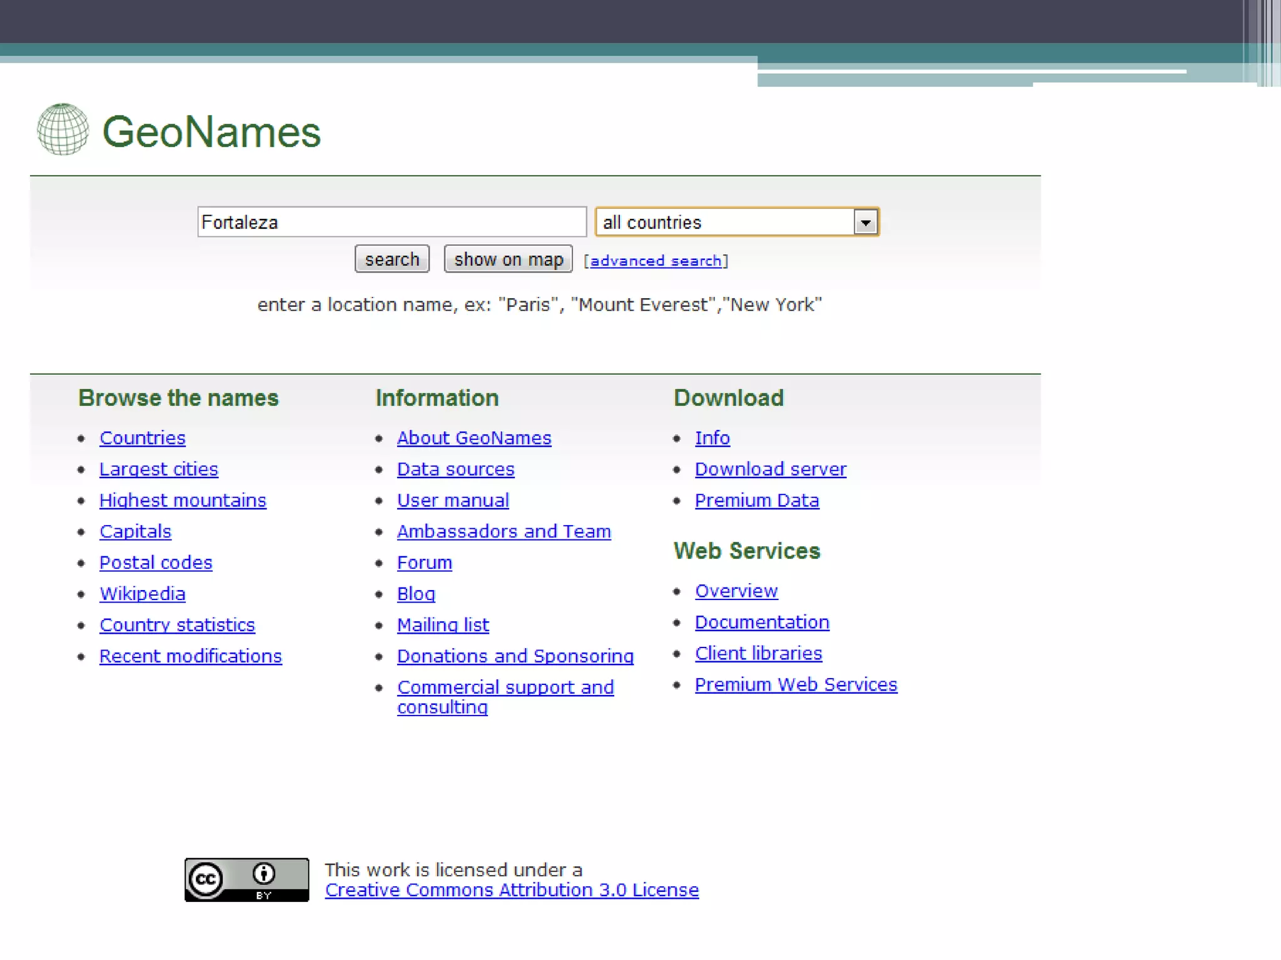1281x960 pixels.
Task: Open the Documentation link
Action: click(762, 622)
